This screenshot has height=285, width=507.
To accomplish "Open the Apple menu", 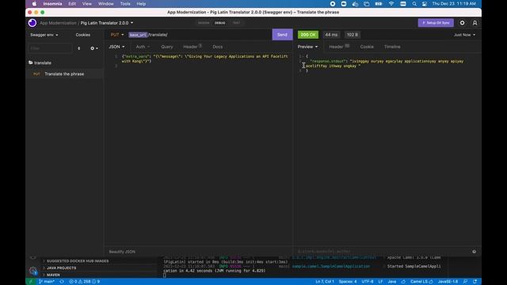I will (34, 4).
